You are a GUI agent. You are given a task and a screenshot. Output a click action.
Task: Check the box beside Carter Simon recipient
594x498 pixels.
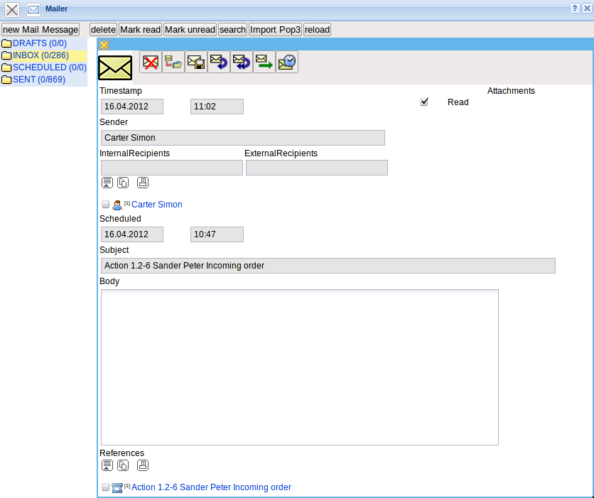(106, 205)
